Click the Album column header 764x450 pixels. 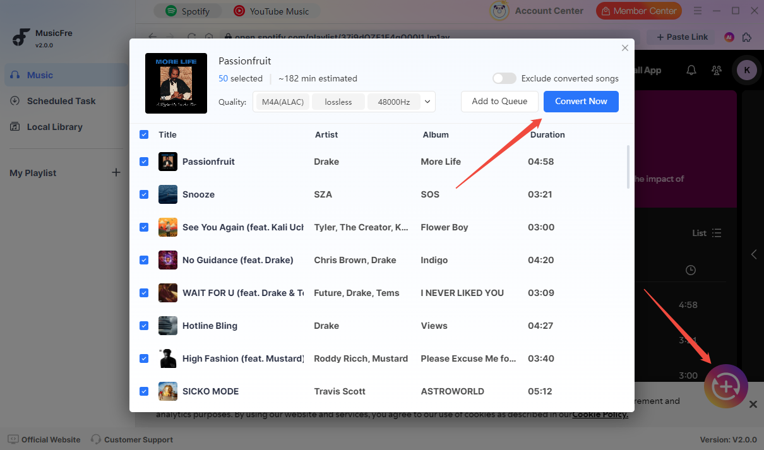point(436,134)
